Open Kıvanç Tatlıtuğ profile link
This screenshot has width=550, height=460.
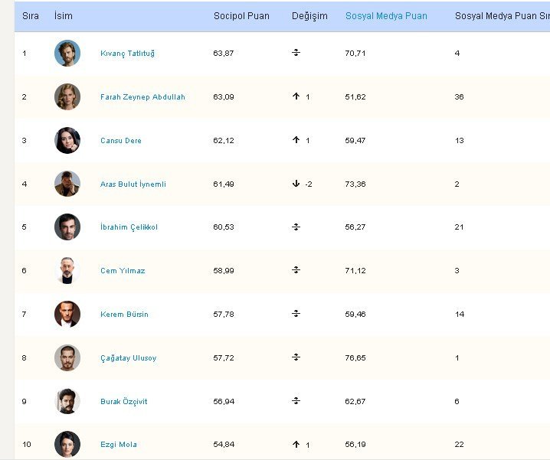click(x=127, y=54)
